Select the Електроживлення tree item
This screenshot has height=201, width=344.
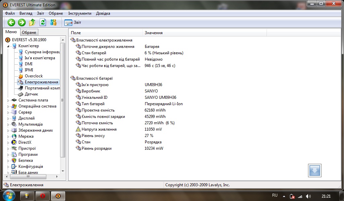click(38, 82)
